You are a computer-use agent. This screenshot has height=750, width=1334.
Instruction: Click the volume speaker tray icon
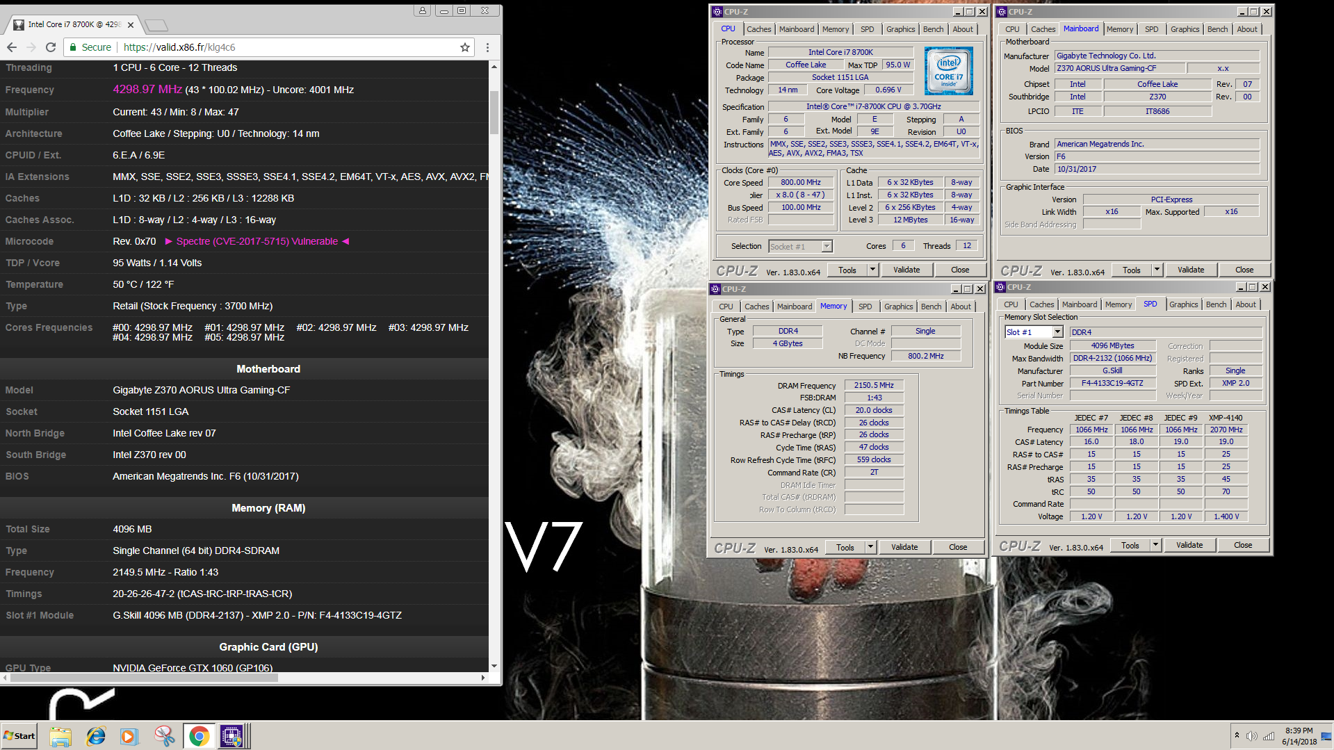pos(1252,736)
